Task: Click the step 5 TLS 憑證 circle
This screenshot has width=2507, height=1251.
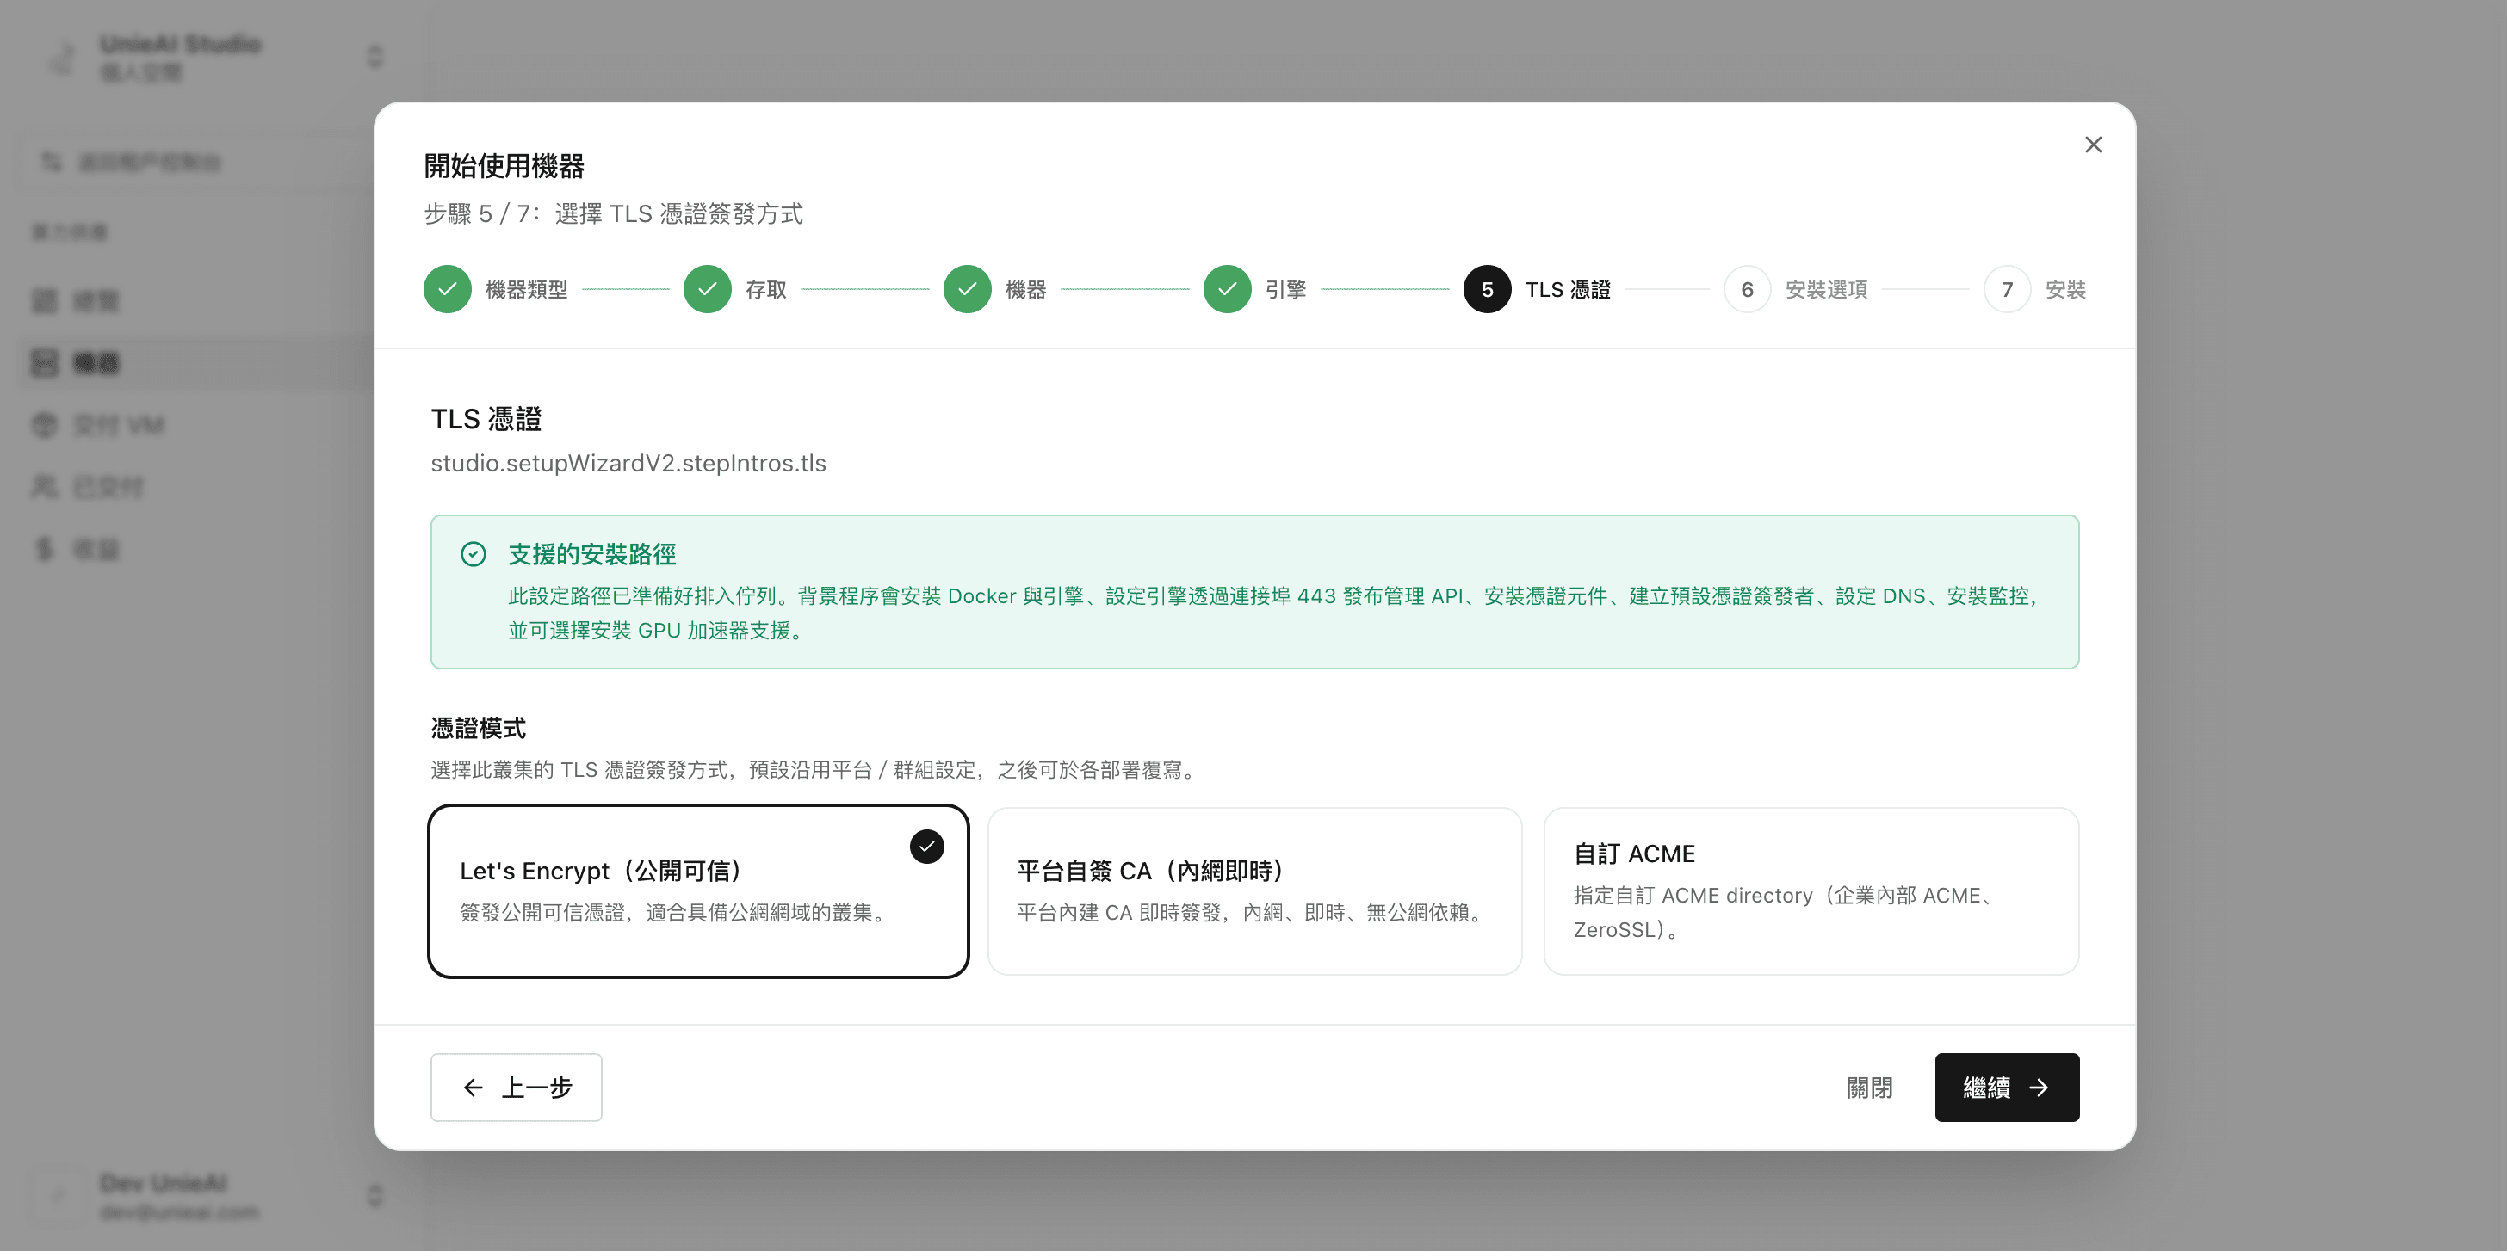Action: 1487,289
